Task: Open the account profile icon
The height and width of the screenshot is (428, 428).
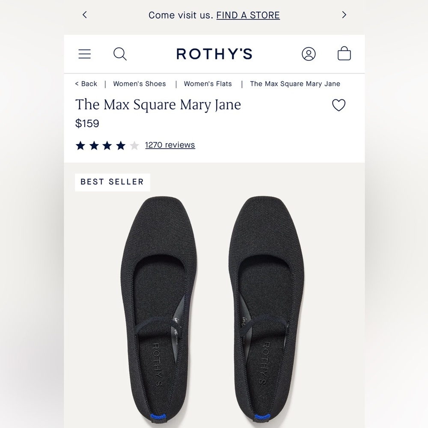Action: tap(309, 54)
